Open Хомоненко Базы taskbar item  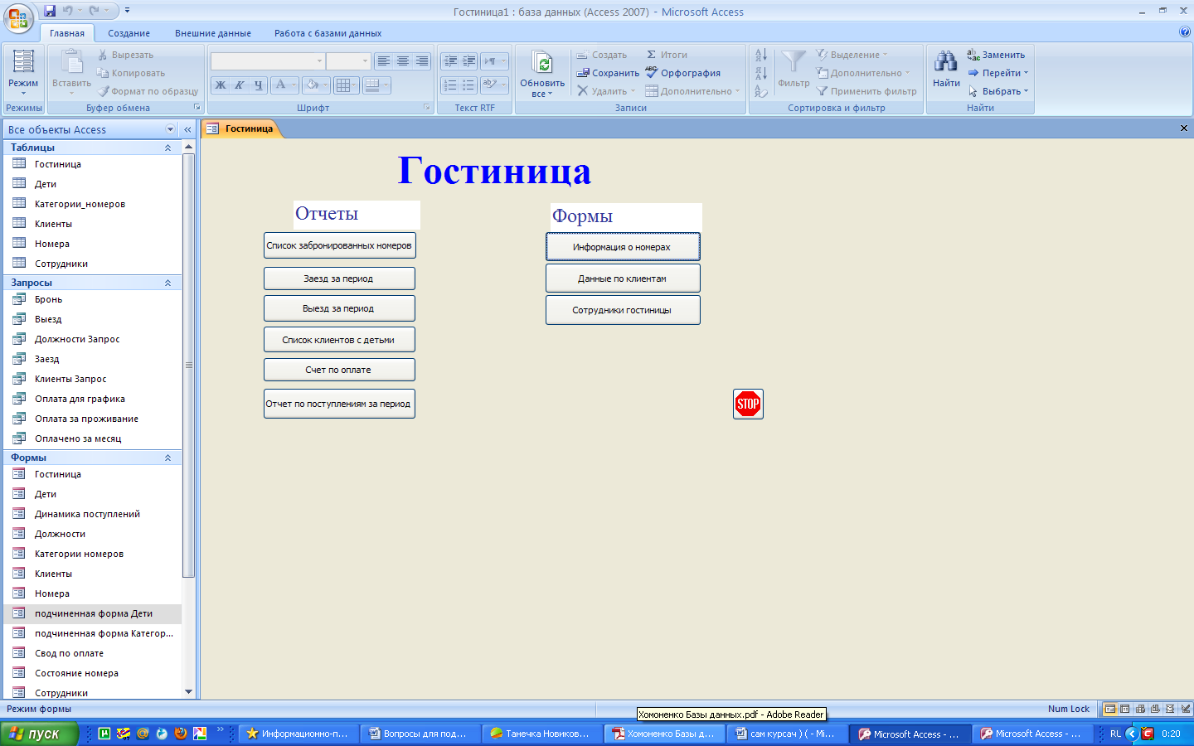[x=664, y=734]
